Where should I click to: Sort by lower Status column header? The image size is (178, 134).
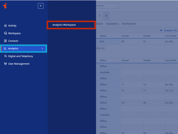[x=103, y=60]
